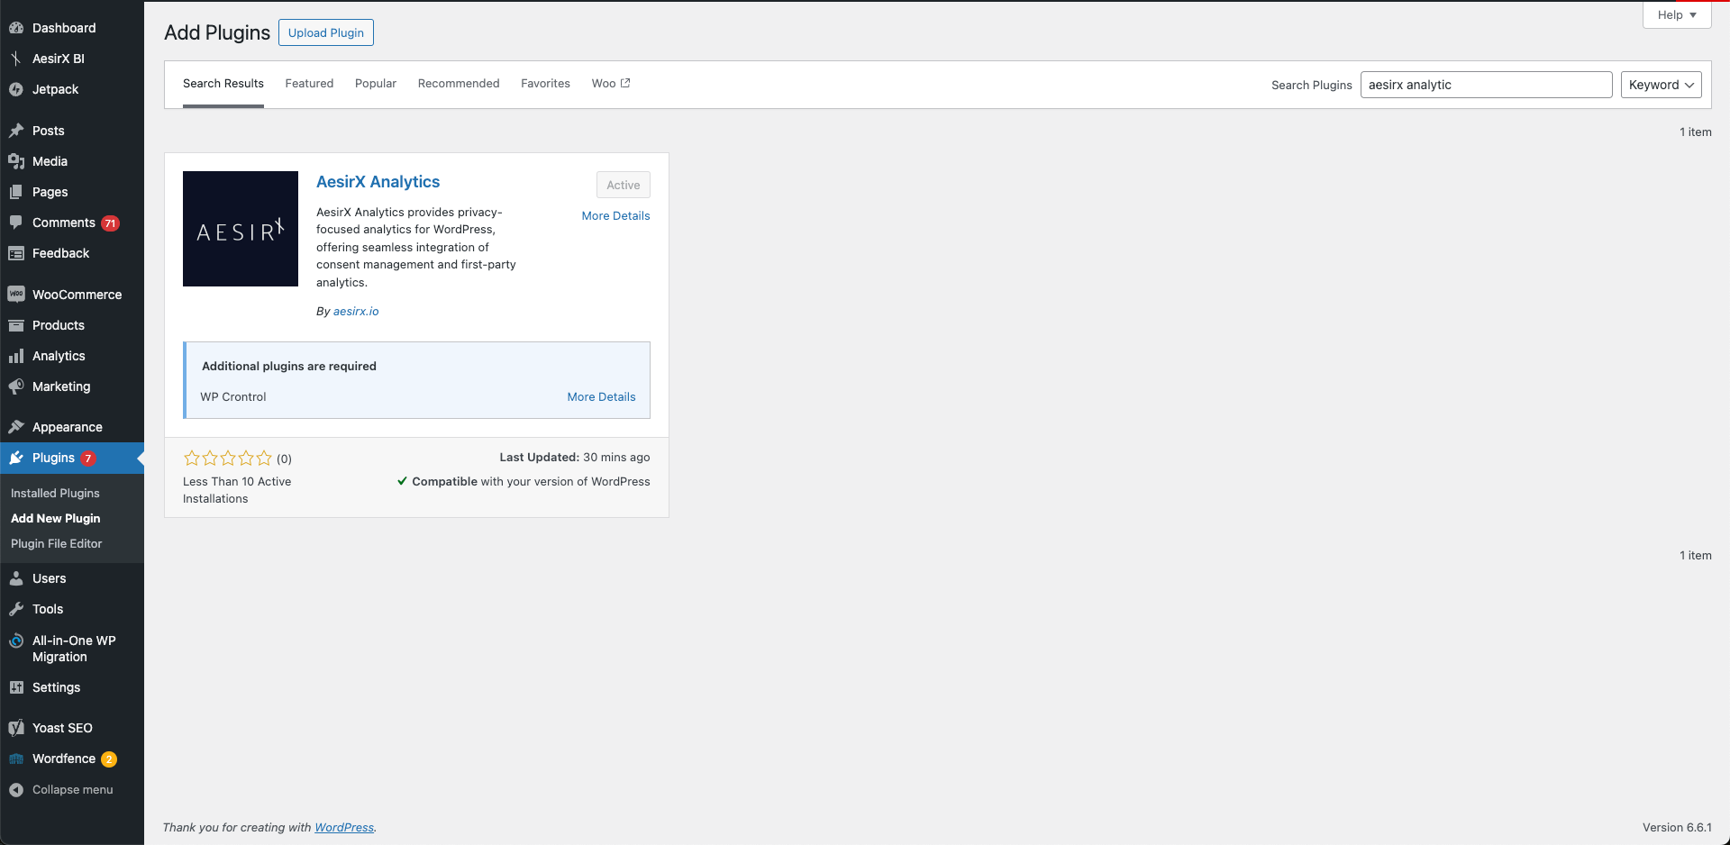This screenshot has width=1730, height=845.
Task: Open All-in-One WP Migration
Action: (73, 649)
